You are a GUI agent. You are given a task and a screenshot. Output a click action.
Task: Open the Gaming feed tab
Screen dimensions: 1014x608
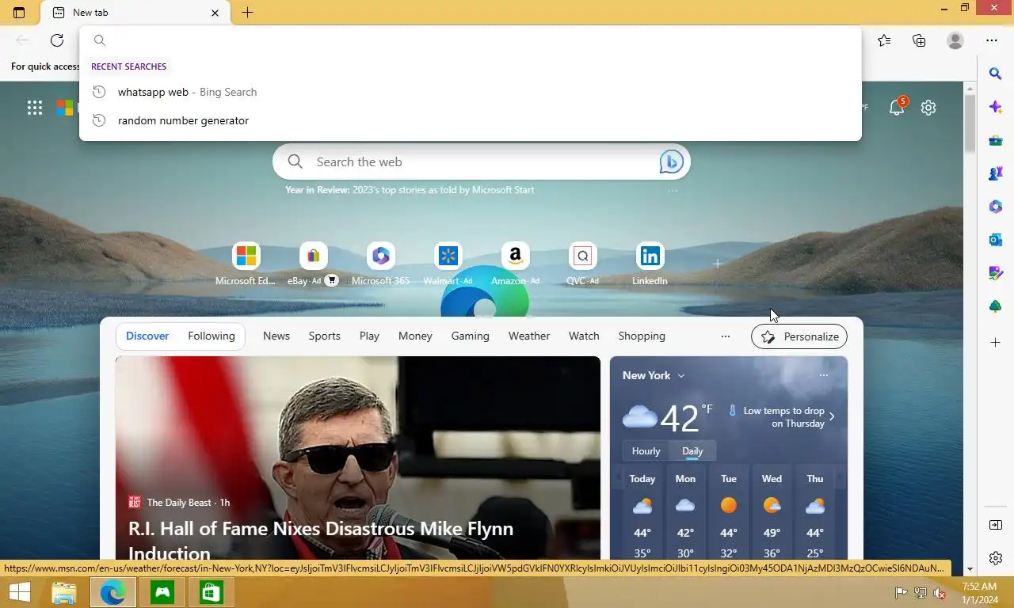[x=471, y=336]
